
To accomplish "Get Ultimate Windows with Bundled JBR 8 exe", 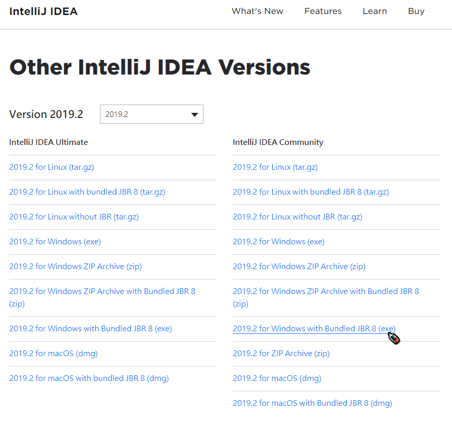I will tap(91, 329).
